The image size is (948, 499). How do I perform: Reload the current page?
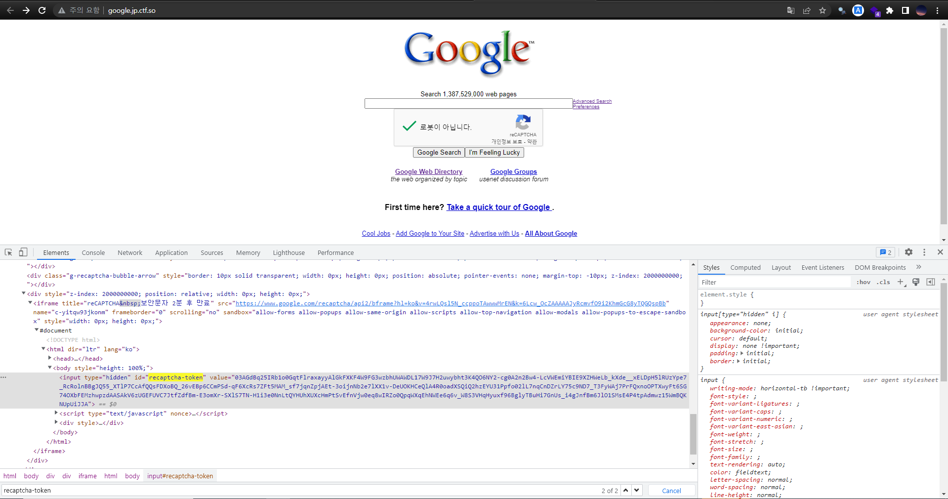(x=42, y=10)
